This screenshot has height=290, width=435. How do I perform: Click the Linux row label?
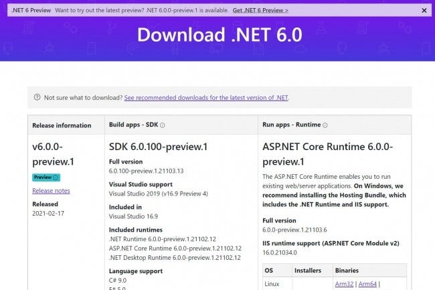tap(272, 284)
